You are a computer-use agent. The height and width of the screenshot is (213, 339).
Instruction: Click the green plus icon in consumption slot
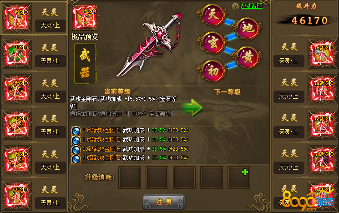(245, 172)
